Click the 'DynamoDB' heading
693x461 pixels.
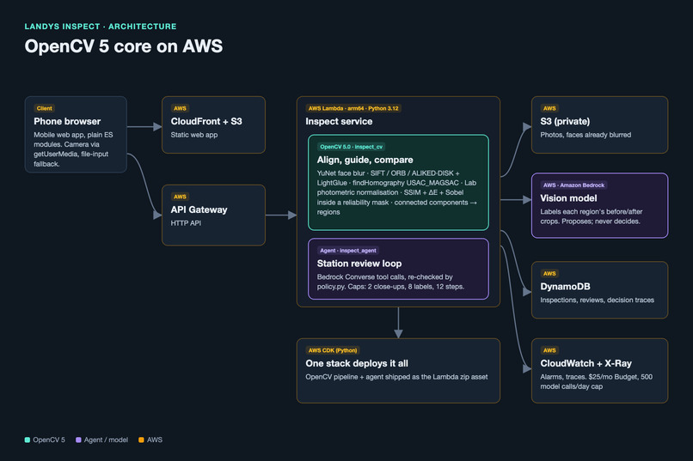point(565,287)
